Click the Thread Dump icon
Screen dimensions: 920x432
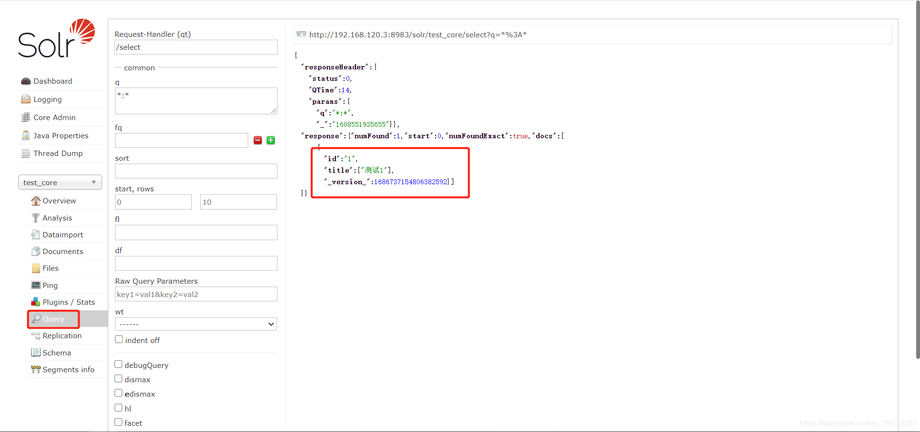[x=26, y=154]
